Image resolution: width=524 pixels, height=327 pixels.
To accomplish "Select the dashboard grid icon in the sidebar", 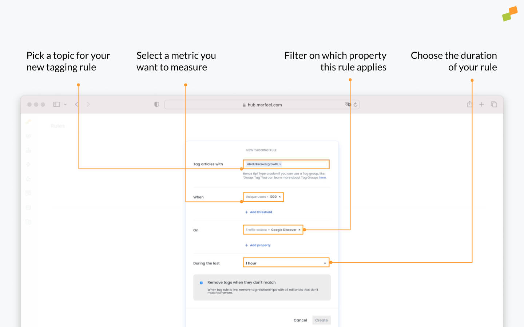I will pyautogui.click(x=28, y=193).
